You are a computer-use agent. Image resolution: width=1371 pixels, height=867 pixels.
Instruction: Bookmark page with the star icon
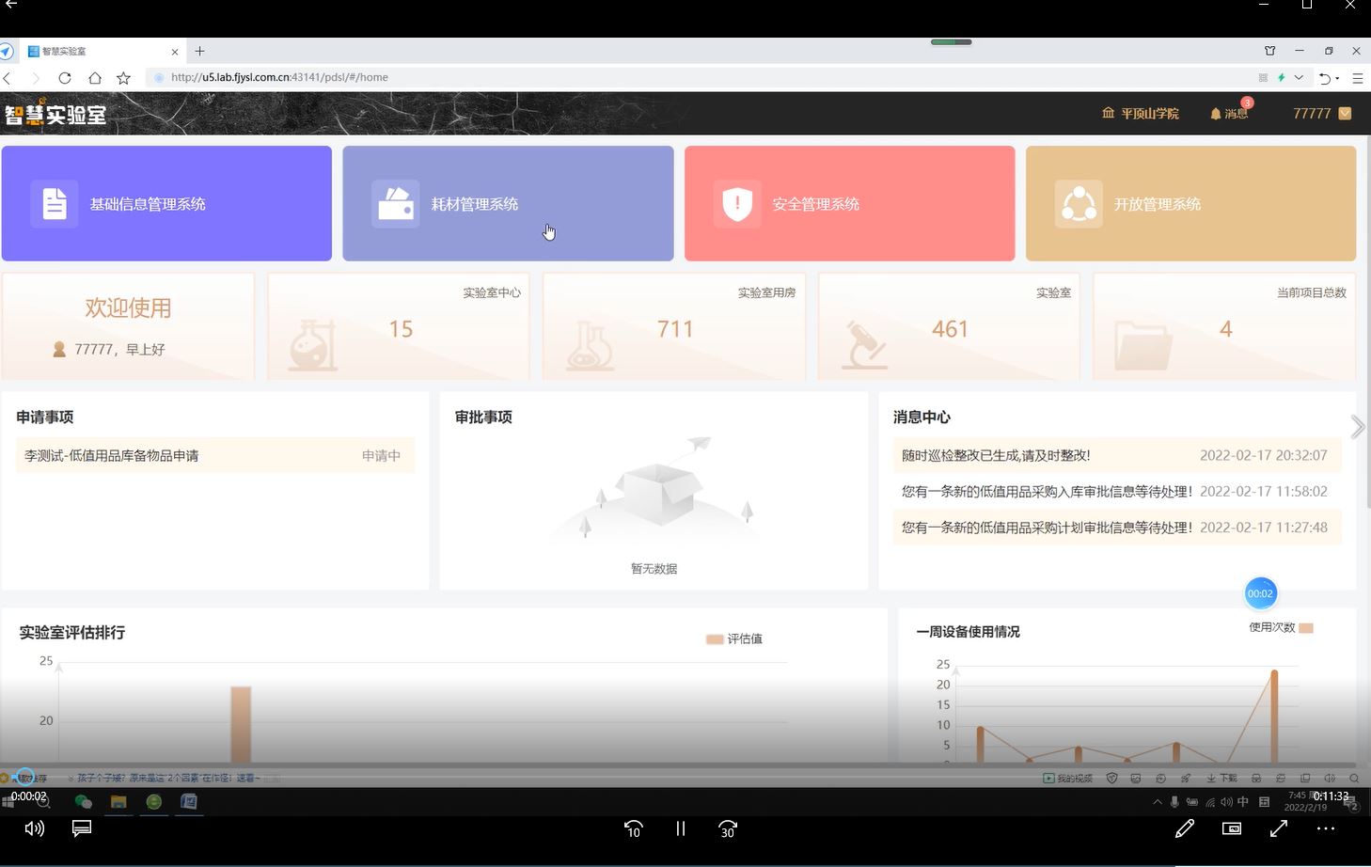[x=123, y=78]
